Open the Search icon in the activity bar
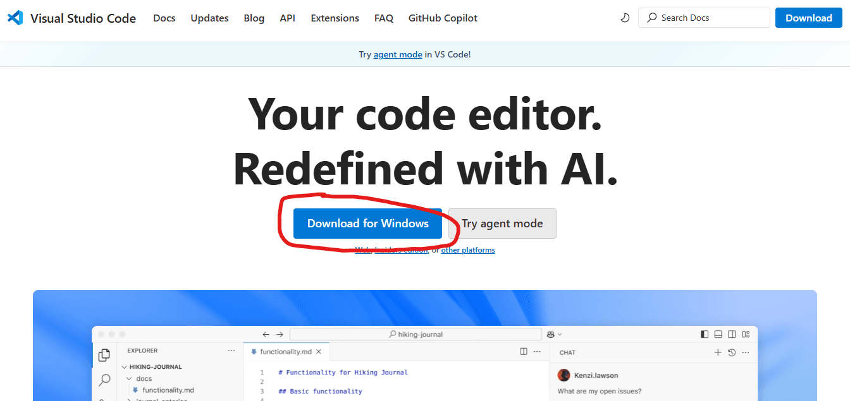Image resolution: width=850 pixels, height=401 pixels. pyautogui.click(x=104, y=380)
